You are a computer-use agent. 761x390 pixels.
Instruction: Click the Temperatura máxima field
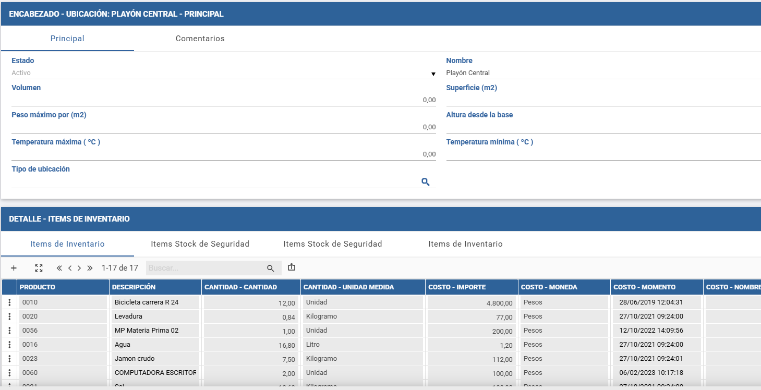point(224,154)
